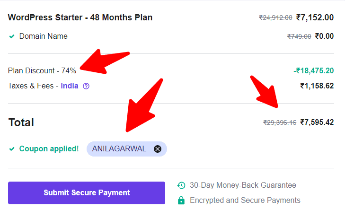This screenshot has height=218, width=345.
Task: Submit Secure Payment button
Action: (x=87, y=193)
